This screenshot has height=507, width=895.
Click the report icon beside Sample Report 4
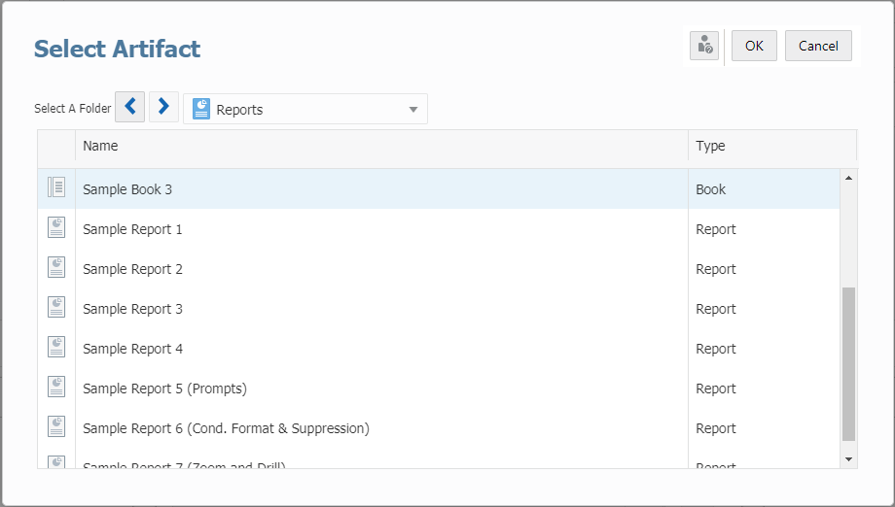pos(56,348)
